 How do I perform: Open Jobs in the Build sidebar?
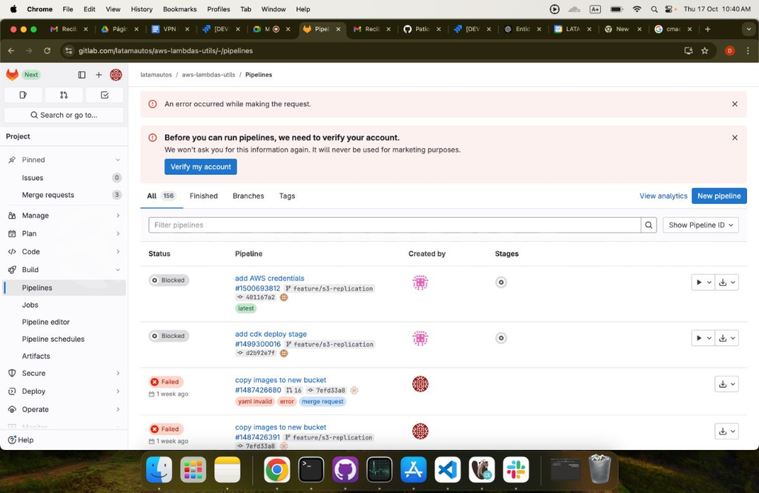coord(64,305)
